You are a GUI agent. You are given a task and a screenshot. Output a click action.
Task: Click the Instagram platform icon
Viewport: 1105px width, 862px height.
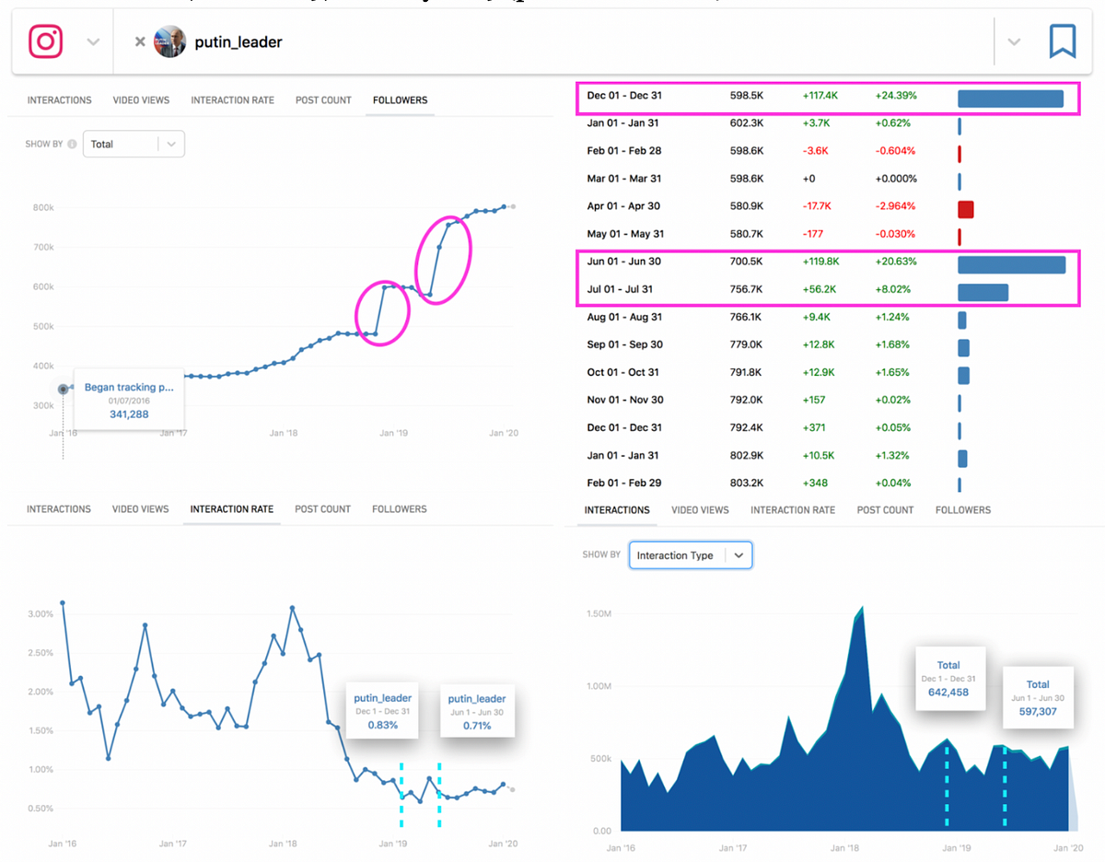coord(45,41)
